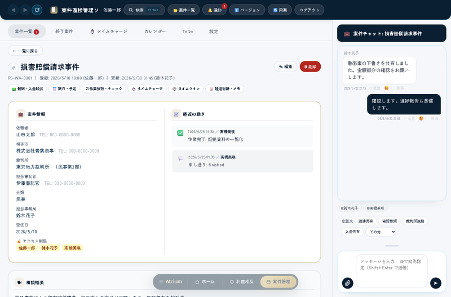Jump to 作業依頼・チェック section chip
This screenshot has height=297, width=451.
(104, 89)
